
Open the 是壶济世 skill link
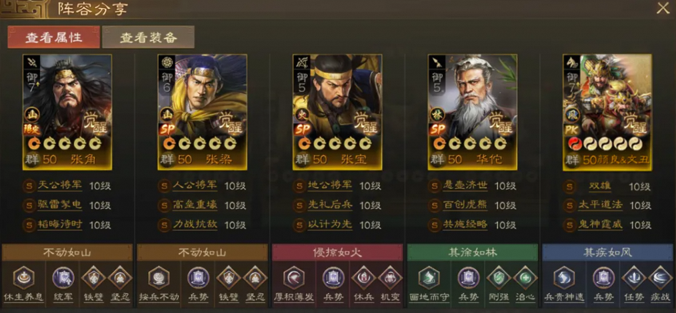point(465,186)
